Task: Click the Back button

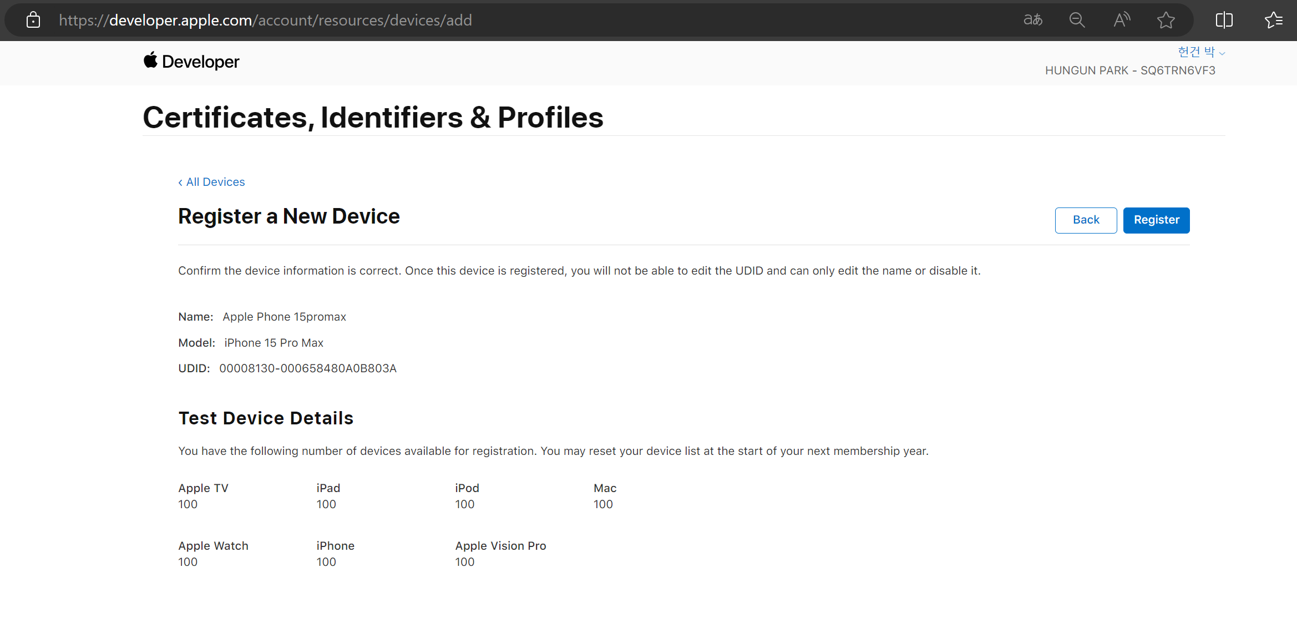Action: [1086, 220]
